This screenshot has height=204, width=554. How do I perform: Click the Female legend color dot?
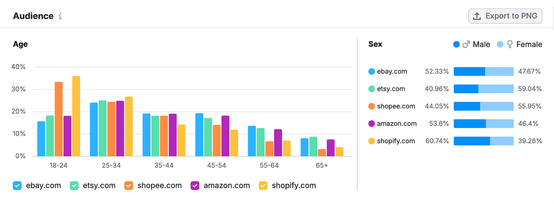coord(500,44)
